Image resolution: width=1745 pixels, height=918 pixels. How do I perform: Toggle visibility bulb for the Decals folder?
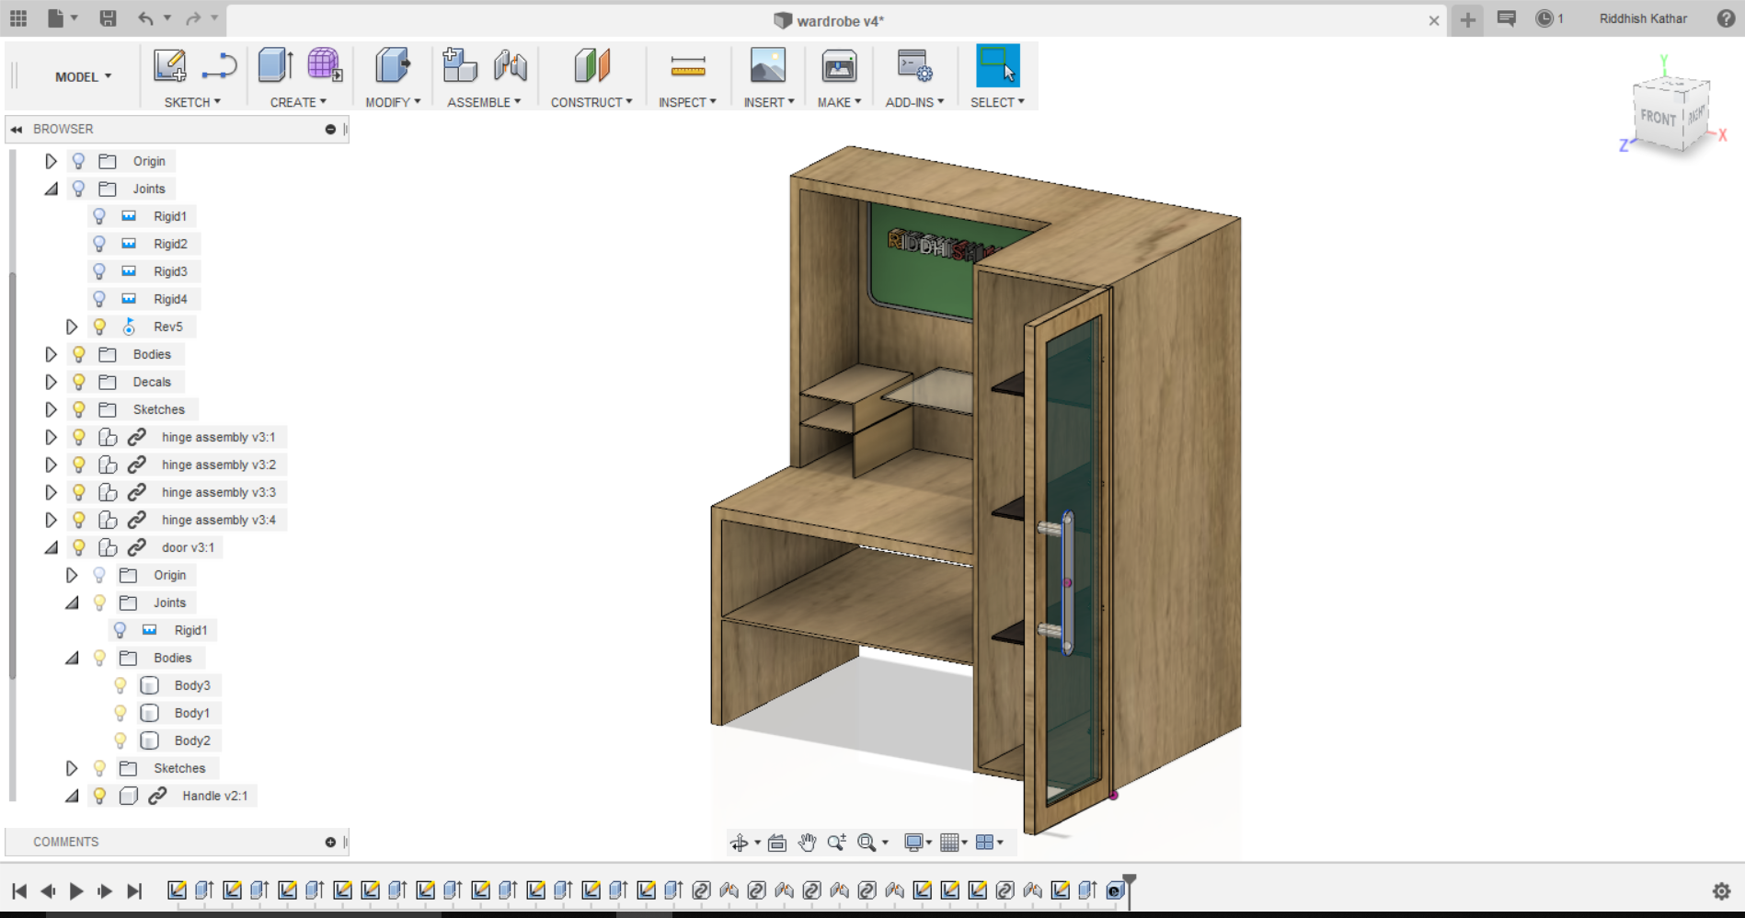point(79,382)
